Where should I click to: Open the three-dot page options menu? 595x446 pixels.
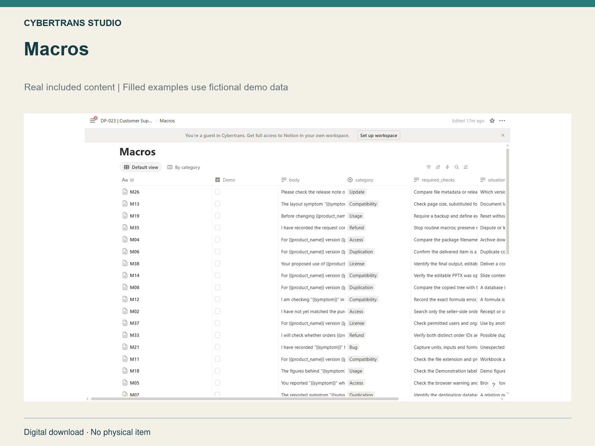502,120
